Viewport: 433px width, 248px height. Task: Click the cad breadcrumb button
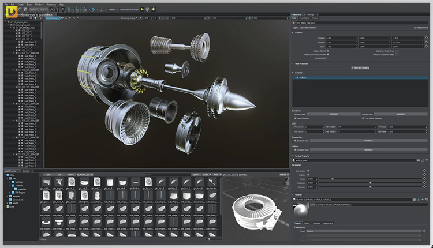pyautogui.click(x=59, y=175)
